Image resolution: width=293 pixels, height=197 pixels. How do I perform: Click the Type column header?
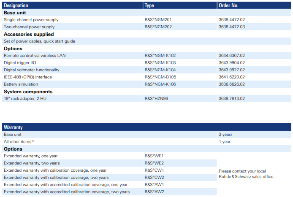(x=180, y=5)
